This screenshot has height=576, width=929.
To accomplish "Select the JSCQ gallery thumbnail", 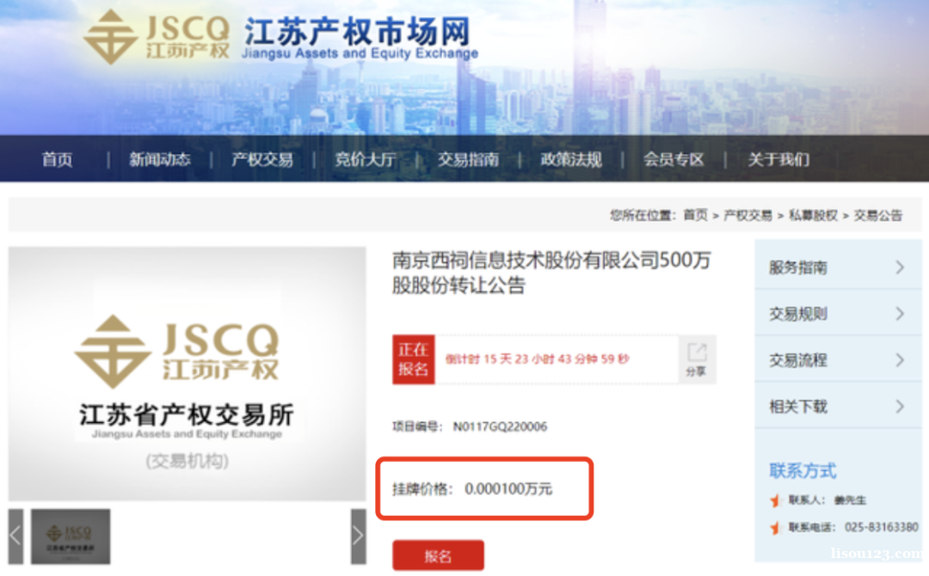I will (x=71, y=536).
